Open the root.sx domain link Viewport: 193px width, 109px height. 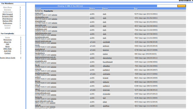[38, 105]
